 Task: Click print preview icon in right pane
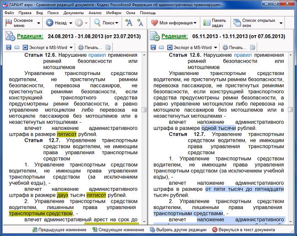click(x=253, y=48)
